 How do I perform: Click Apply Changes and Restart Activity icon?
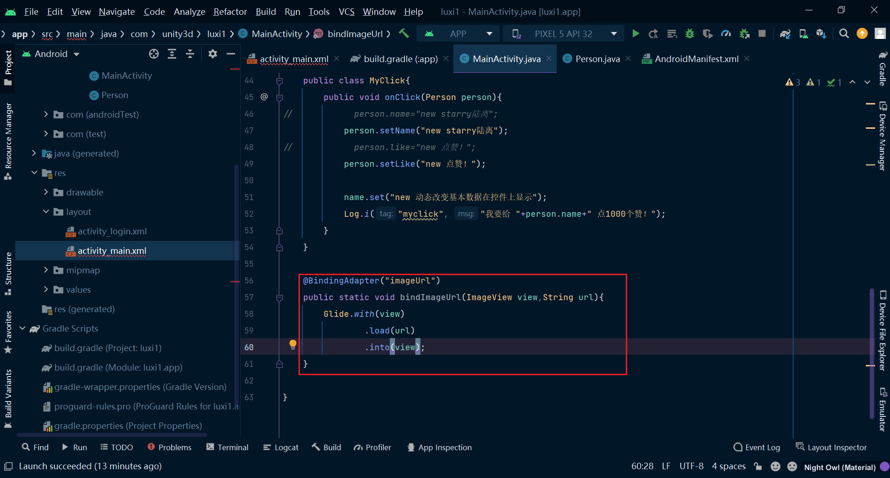[x=653, y=33]
